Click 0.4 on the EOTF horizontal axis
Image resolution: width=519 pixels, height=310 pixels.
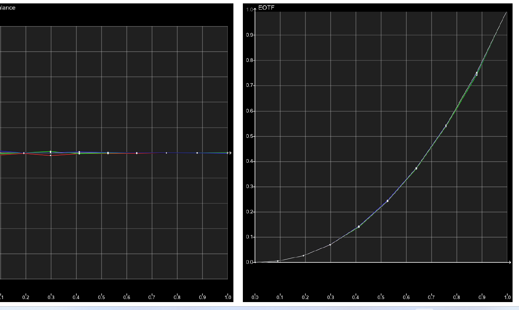pos(356,297)
